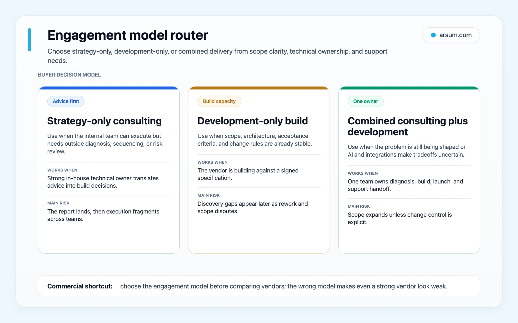The width and height of the screenshot is (518, 323).
Task: Click text 'Use when the internal team can execute'
Action: pos(105,144)
